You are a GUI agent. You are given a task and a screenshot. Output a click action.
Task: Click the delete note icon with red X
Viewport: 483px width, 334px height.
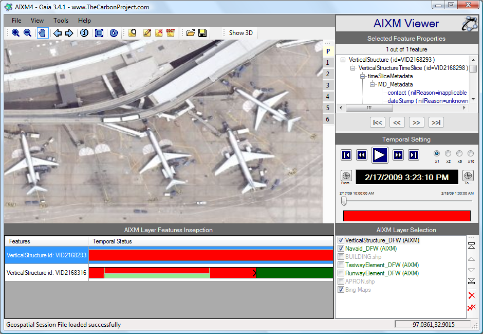pyautogui.click(x=159, y=33)
